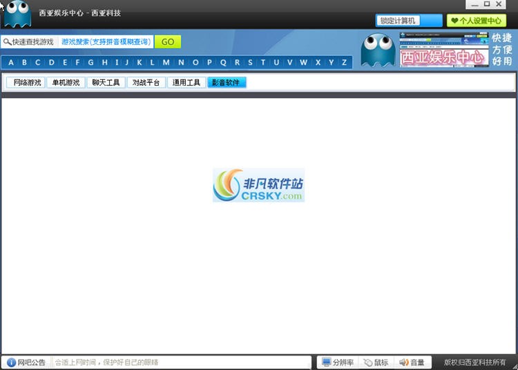Filter games by letter B

click(x=24, y=62)
